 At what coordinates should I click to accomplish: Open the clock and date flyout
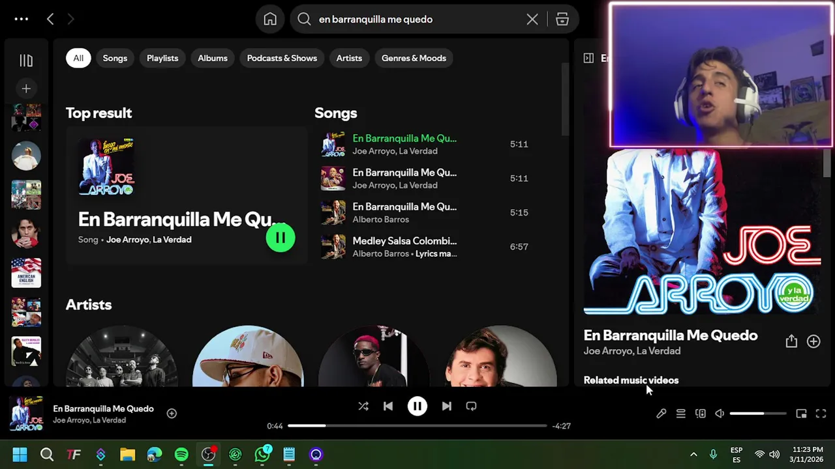tap(808, 455)
